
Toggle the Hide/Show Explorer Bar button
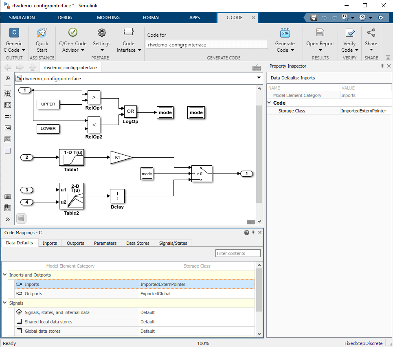(8, 78)
